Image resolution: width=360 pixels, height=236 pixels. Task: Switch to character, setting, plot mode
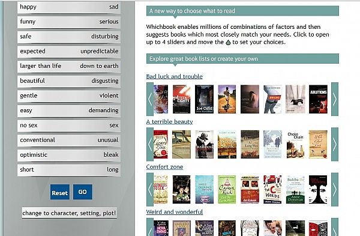click(69, 213)
